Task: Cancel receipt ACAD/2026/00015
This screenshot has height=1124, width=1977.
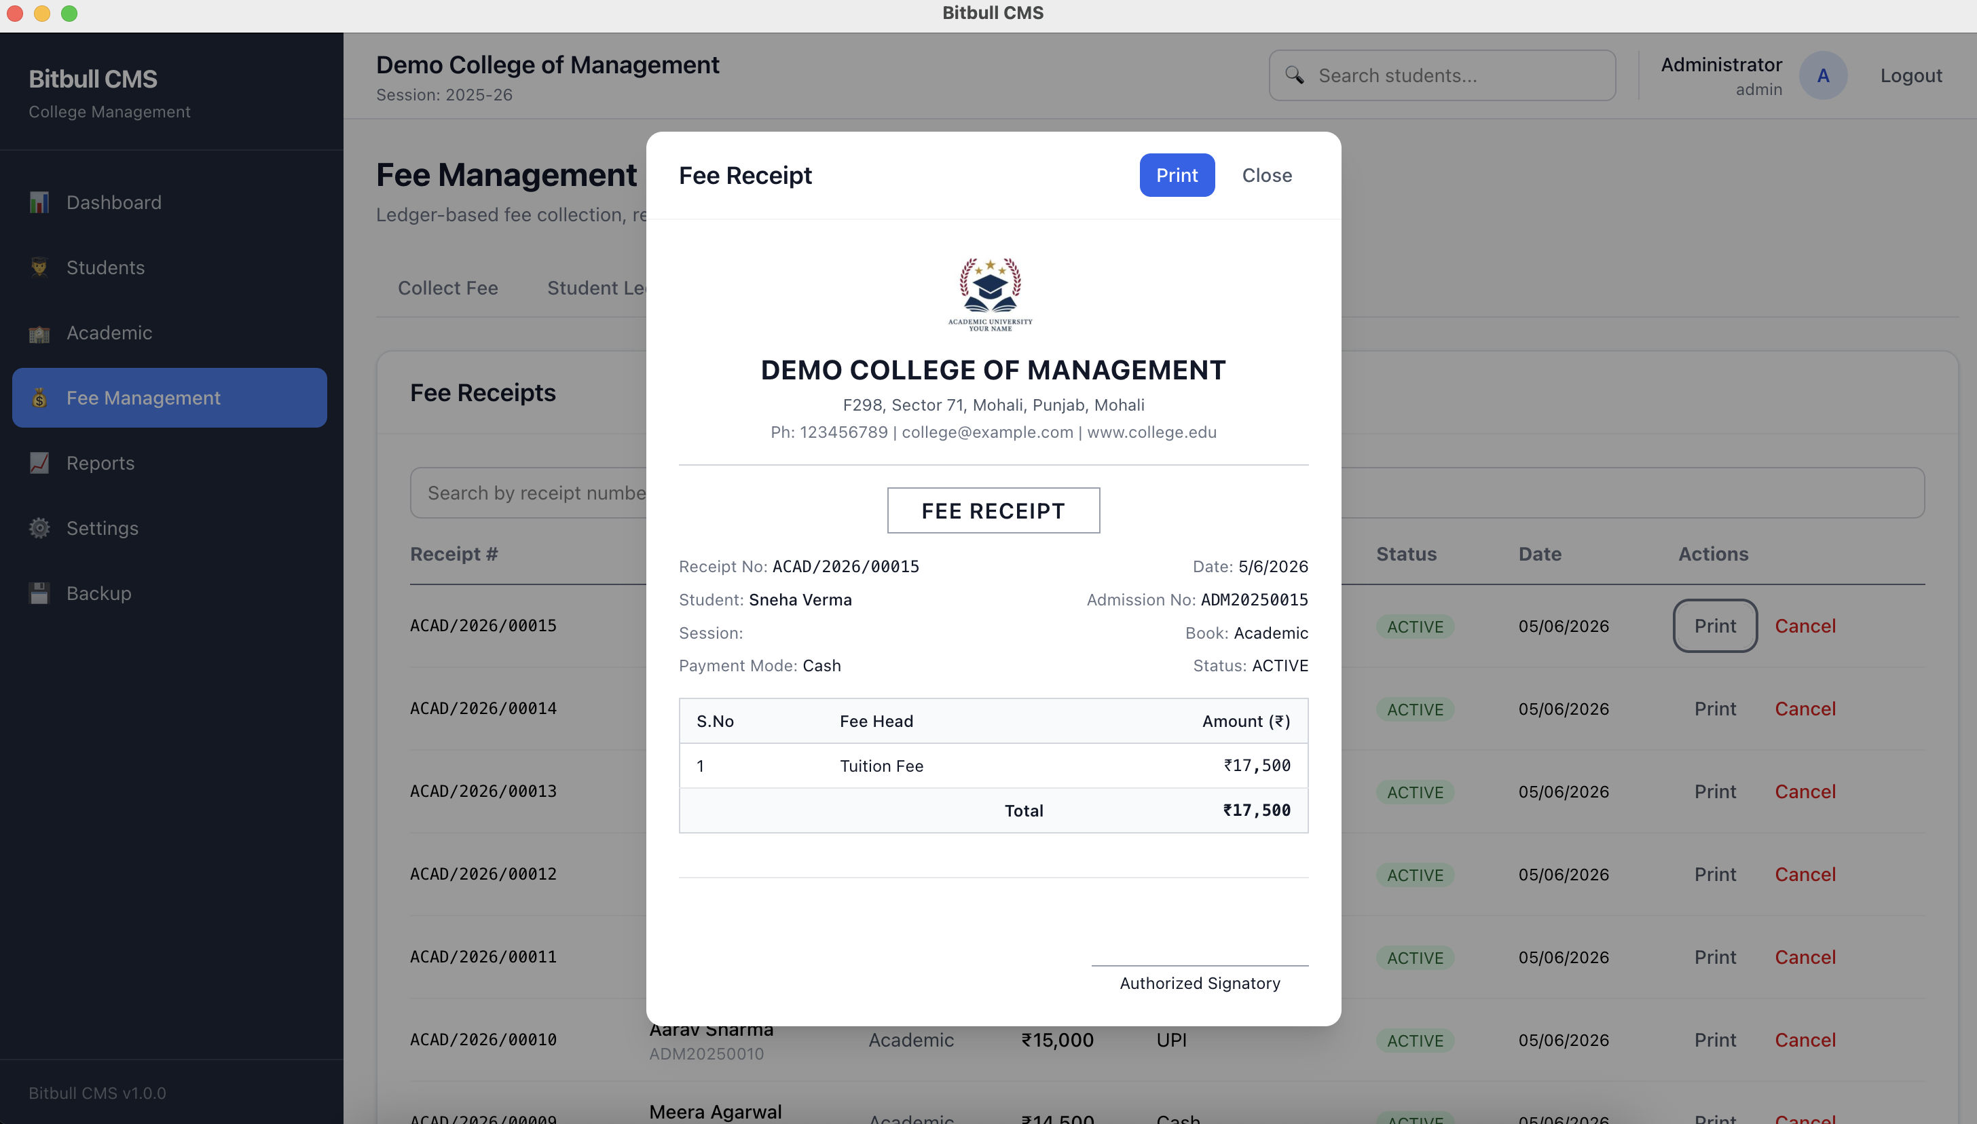Action: click(x=1805, y=626)
